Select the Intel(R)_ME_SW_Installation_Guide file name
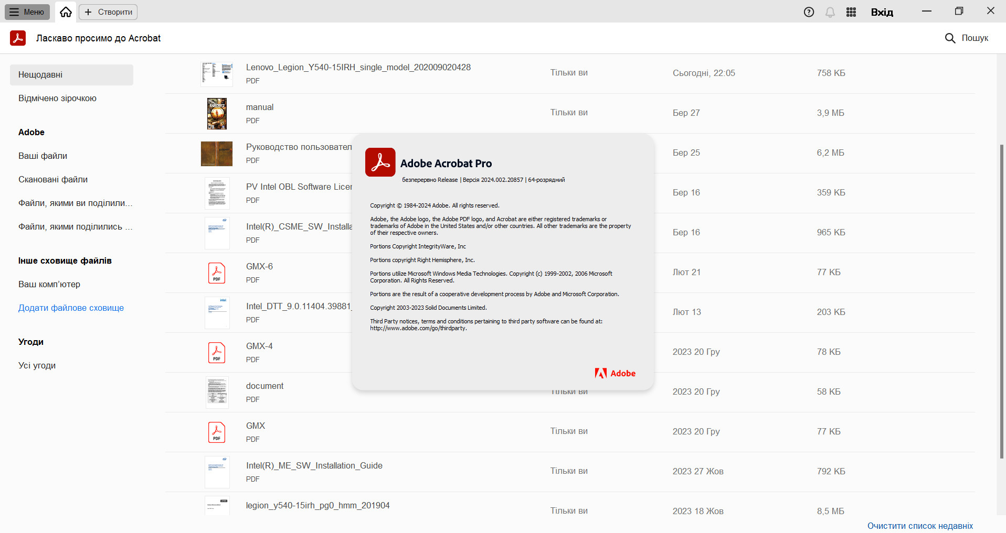The height and width of the screenshot is (533, 1006). point(314,466)
